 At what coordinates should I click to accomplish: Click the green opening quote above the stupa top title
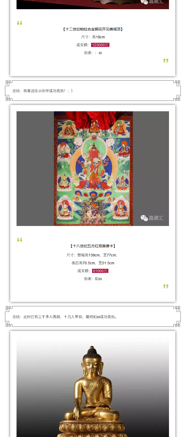coord(20,23)
